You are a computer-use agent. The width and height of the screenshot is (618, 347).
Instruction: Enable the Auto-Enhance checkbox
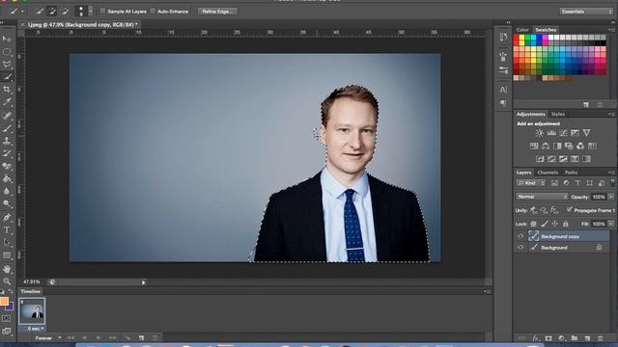click(x=153, y=11)
